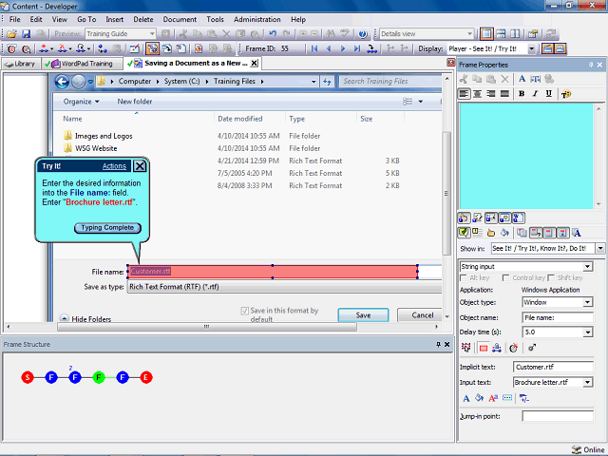Open the Input text dropdown
Image resolution: width=608 pixels, height=456 pixels.
[588, 382]
